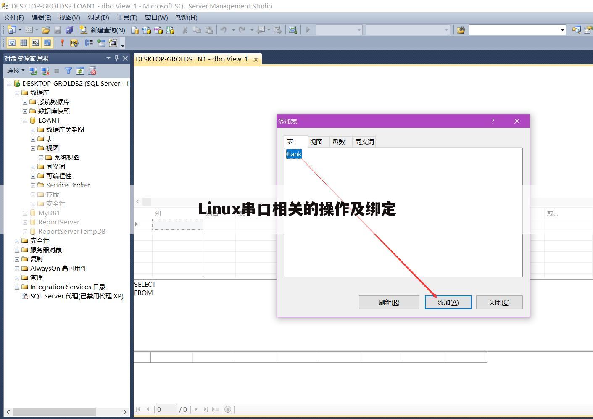Expand the 数据库关系图 folder

(33, 129)
